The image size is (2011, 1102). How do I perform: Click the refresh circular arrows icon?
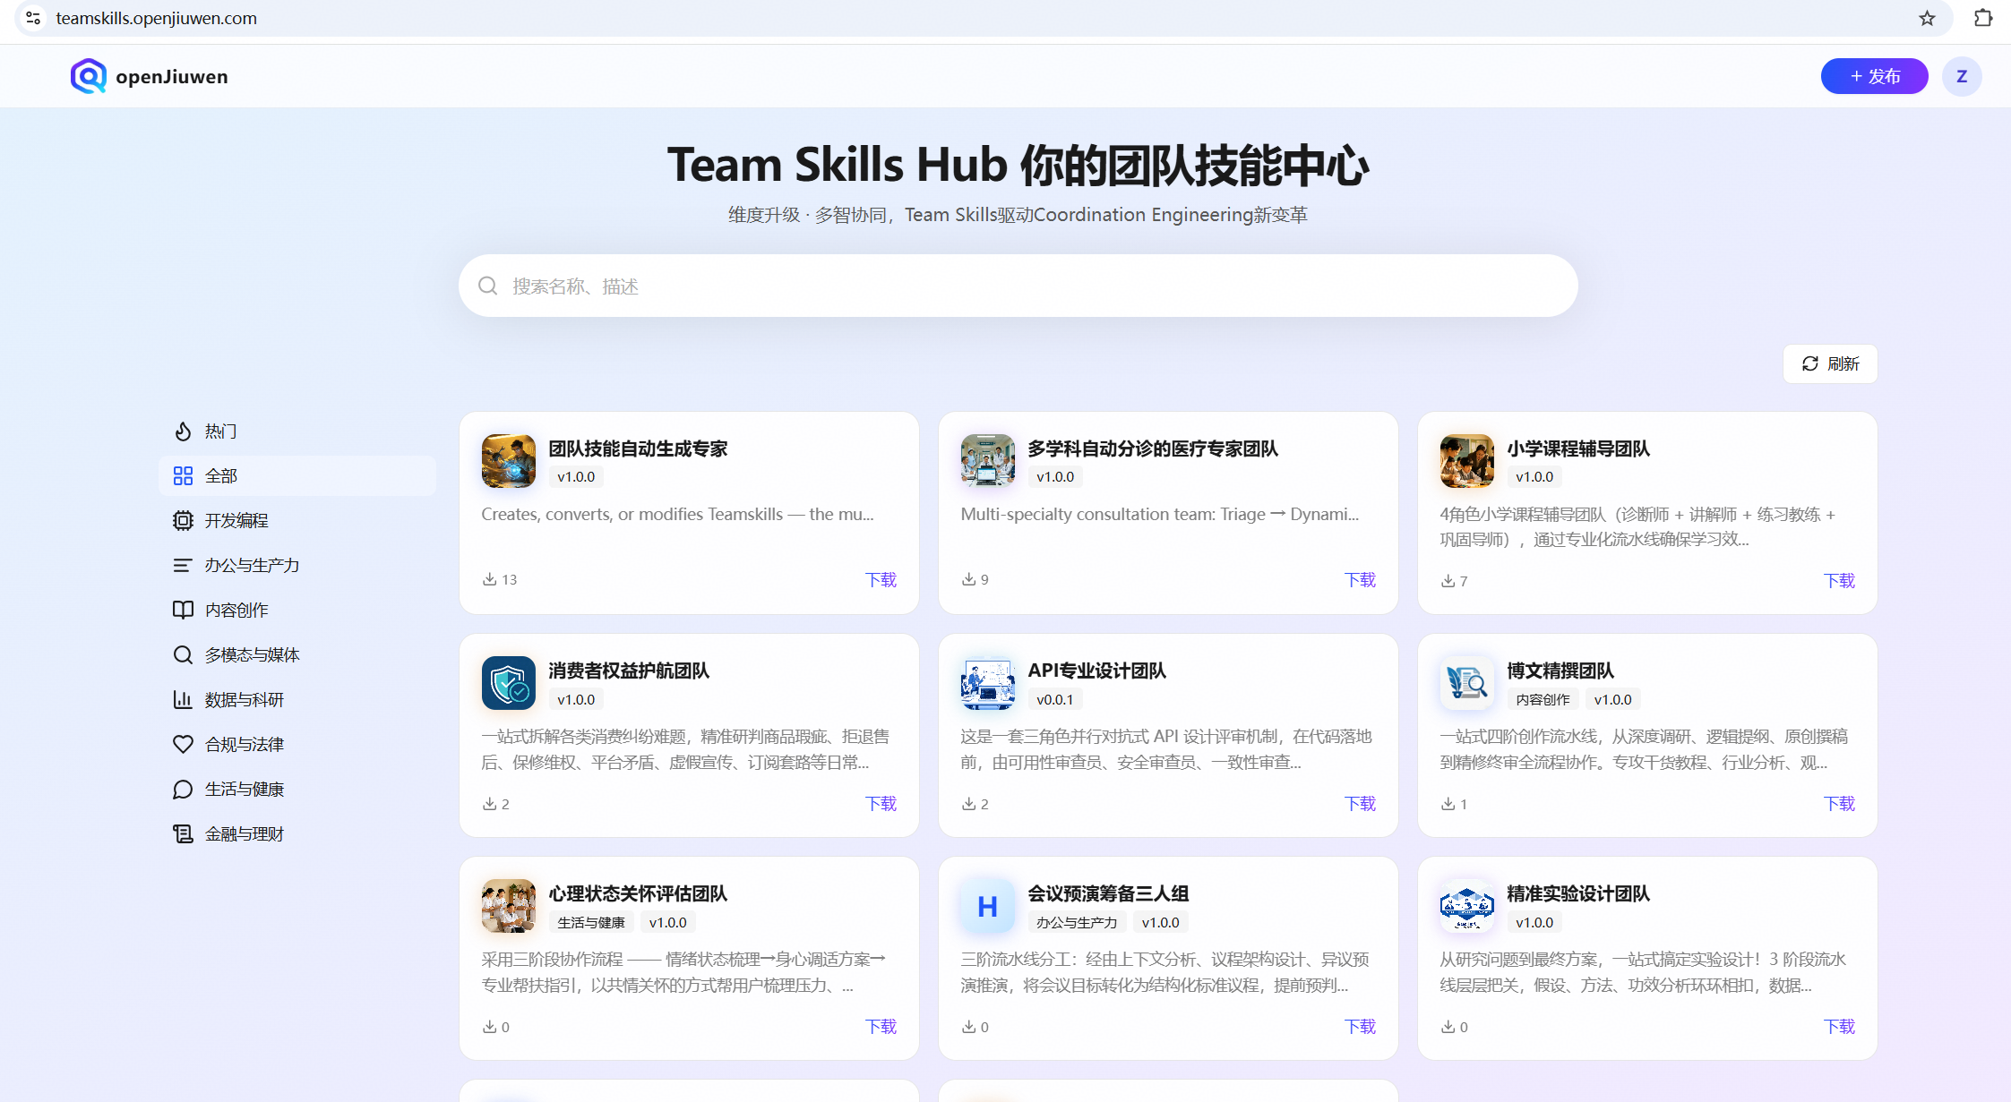pos(1810,363)
